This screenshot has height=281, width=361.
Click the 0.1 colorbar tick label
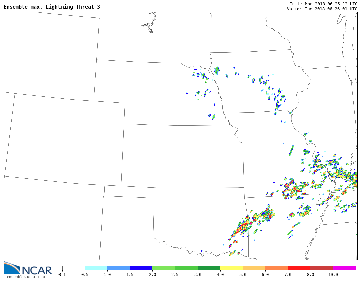point(62,275)
